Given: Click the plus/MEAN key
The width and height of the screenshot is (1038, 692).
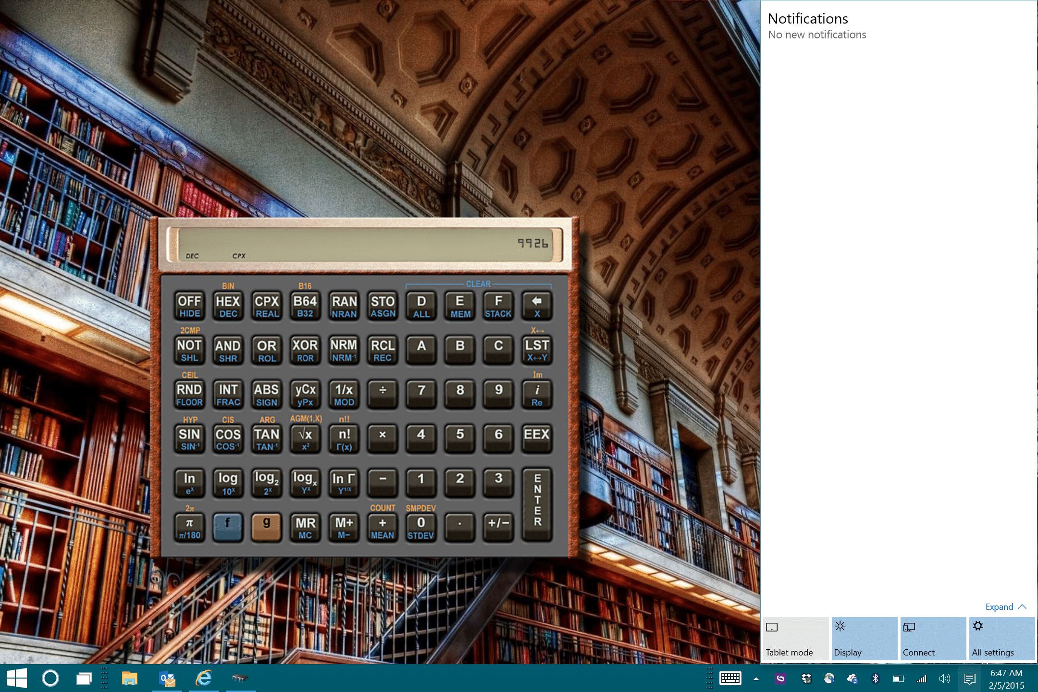Looking at the screenshot, I should (383, 528).
